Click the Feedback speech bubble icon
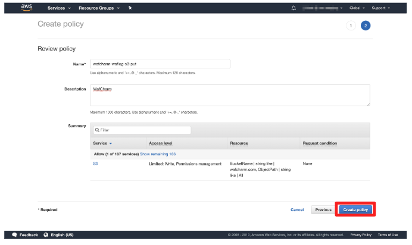Viewport: 412px width, 245px height. coord(14,235)
